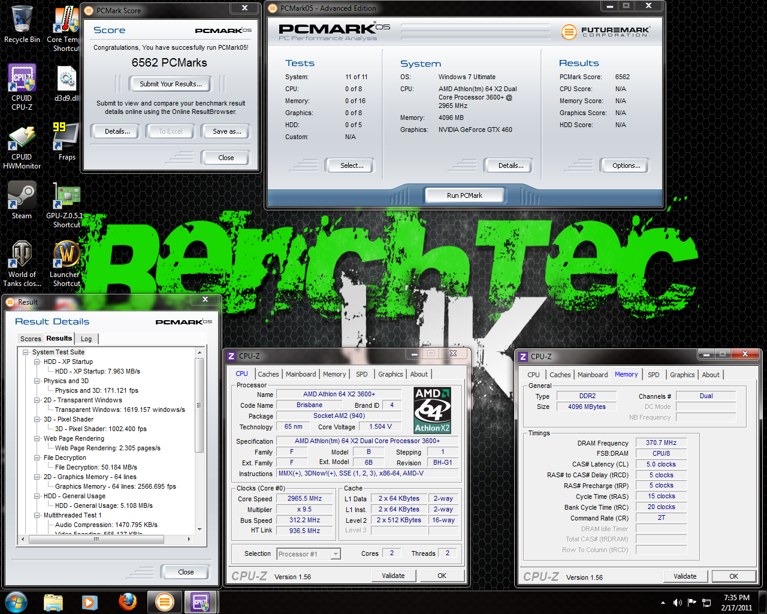Open the Action Center flag icon
The image size is (767, 614).
[x=692, y=603]
